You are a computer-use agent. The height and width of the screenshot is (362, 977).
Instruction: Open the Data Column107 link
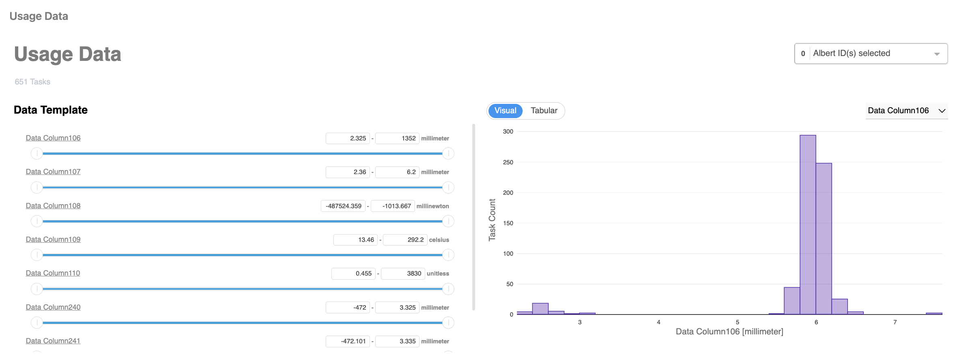click(x=53, y=172)
